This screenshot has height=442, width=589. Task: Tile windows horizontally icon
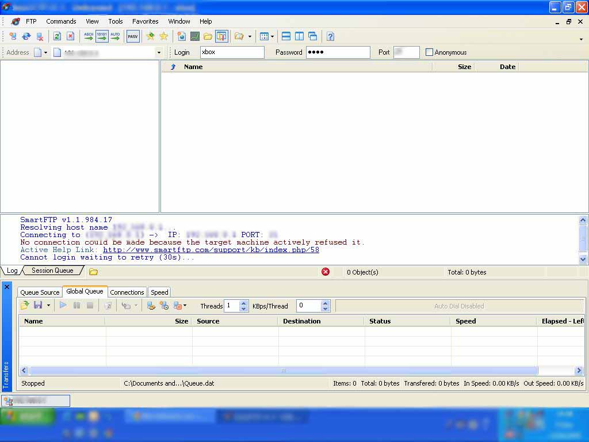pyautogui.click(x=286, y=36)
